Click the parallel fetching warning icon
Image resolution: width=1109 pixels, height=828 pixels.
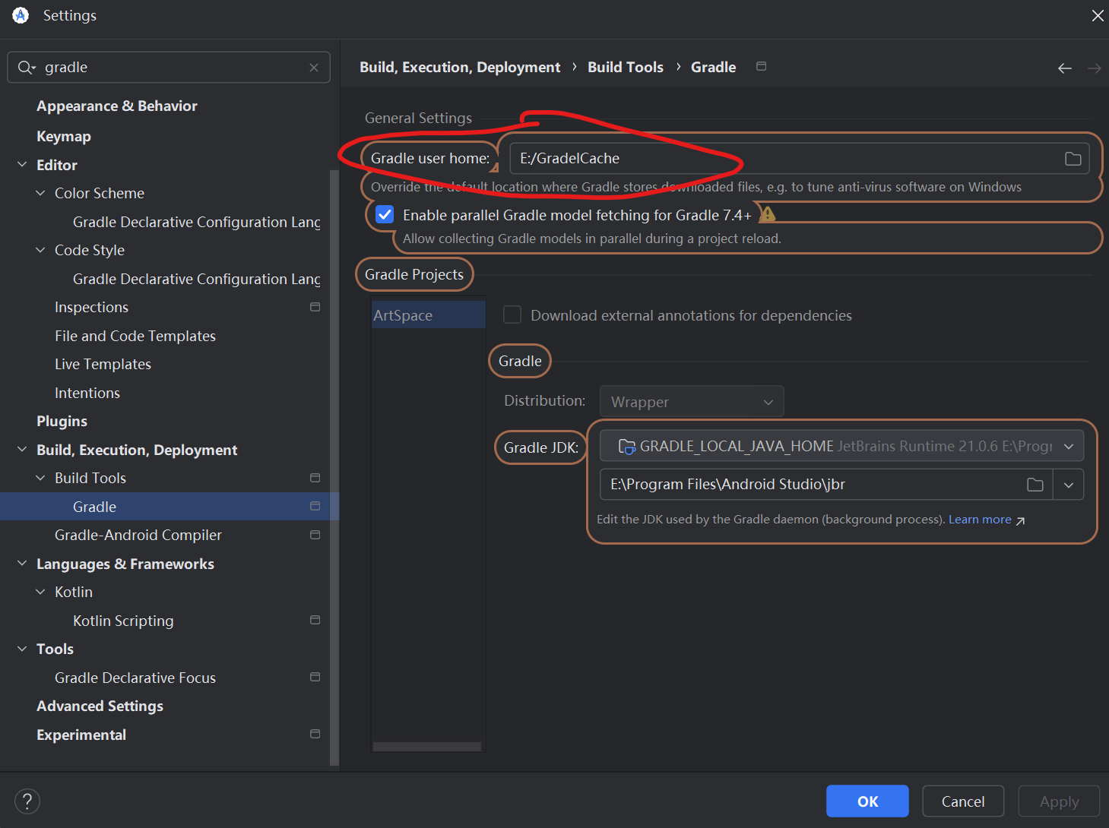768,214
